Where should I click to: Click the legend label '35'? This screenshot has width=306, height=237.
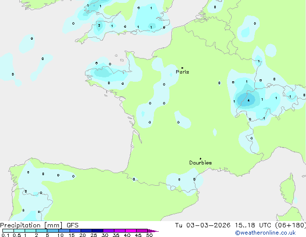116,235
